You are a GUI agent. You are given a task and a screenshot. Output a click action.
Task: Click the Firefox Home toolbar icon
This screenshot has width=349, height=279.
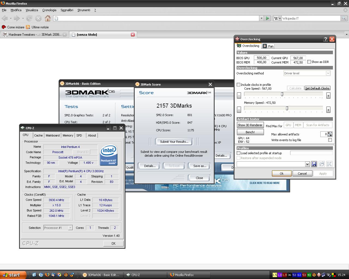click(x=48, y=18)
